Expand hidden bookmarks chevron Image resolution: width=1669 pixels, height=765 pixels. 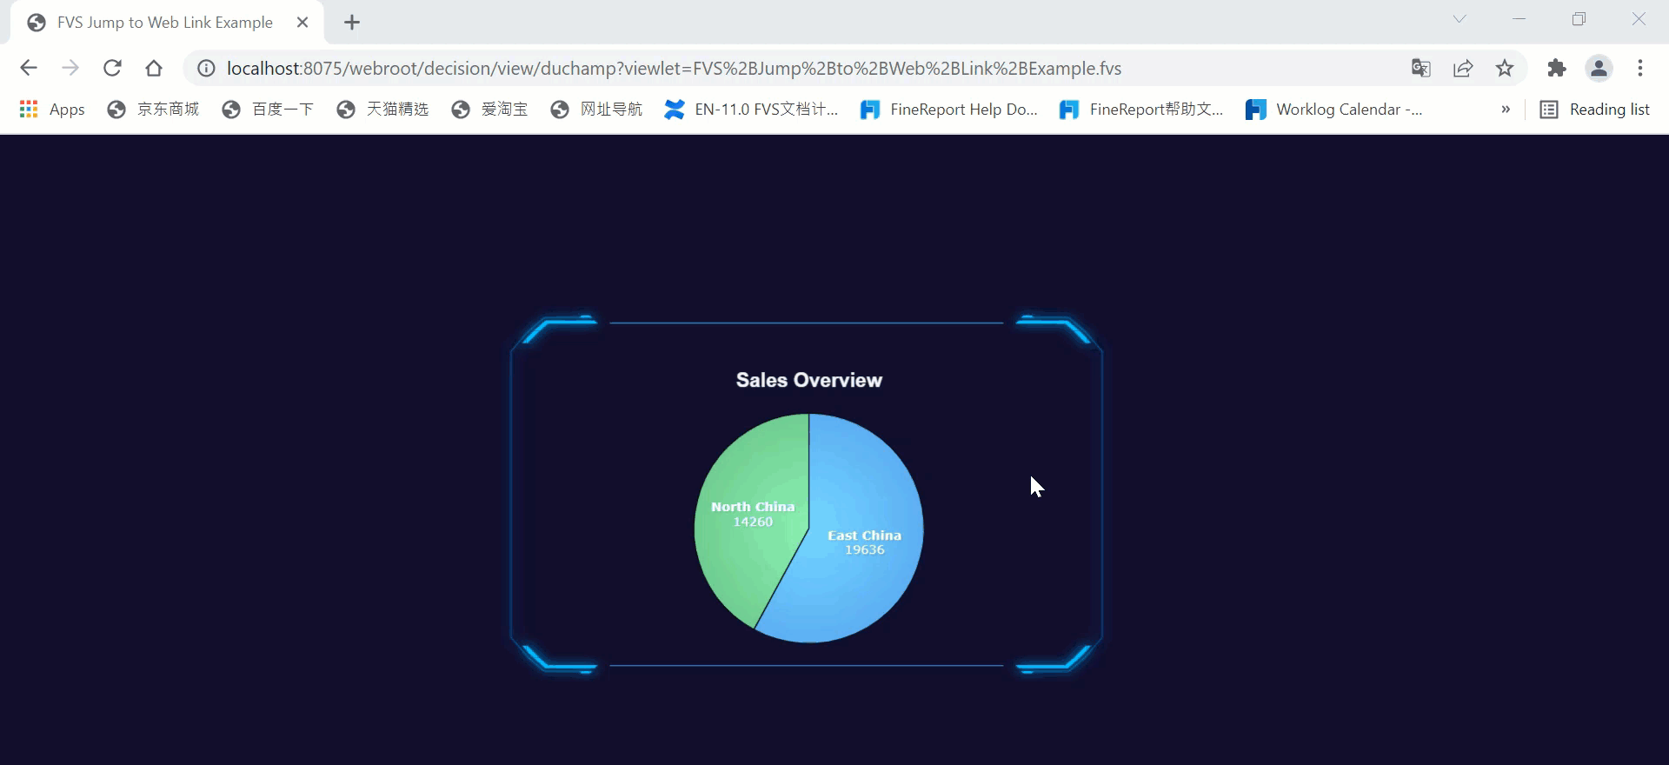point(1506,109)
